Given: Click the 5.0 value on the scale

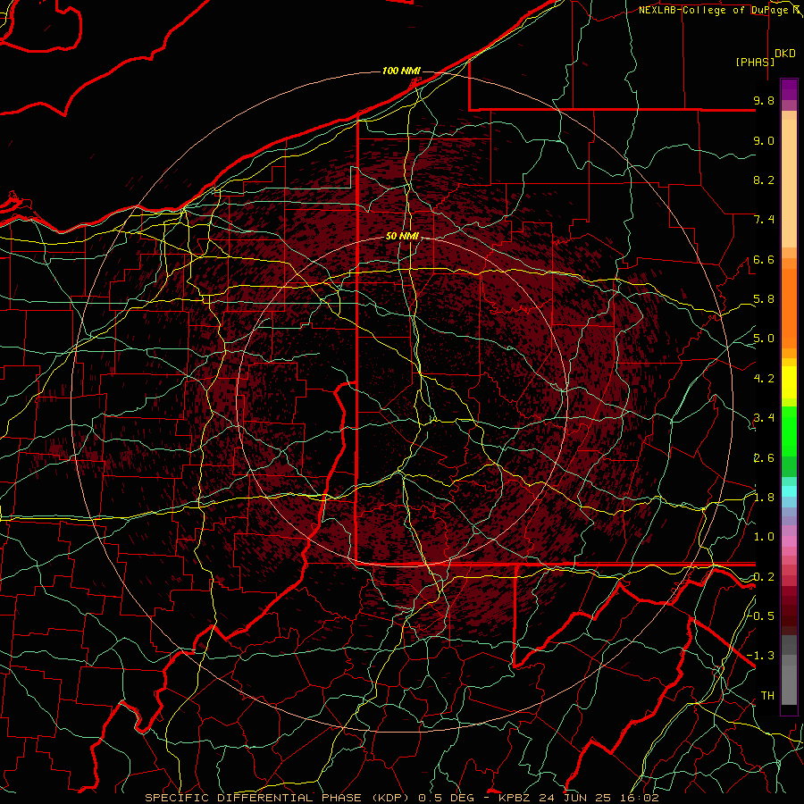Looking at the screenshot, I should click(x=764, y=339).
